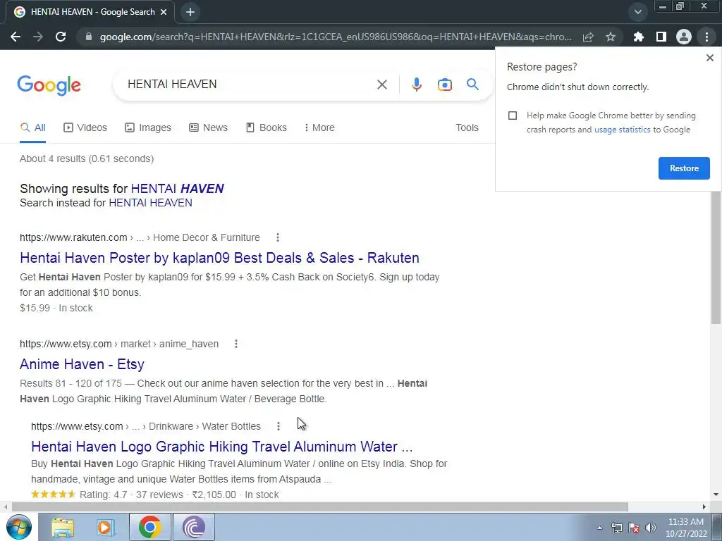Switch to News results tab
The width and height of the screenshot is (722, 541).
click(208, 128)
